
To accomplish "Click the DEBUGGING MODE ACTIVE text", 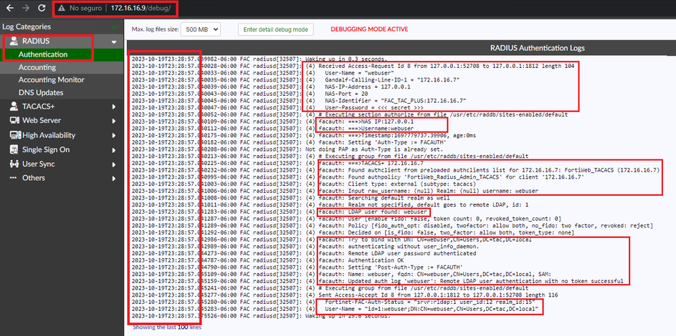I will click(369, 29).
